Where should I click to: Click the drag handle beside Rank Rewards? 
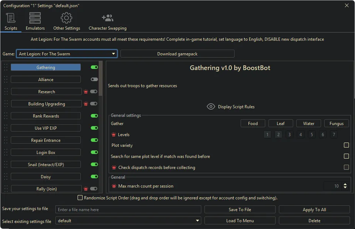(x=6, y=116)
